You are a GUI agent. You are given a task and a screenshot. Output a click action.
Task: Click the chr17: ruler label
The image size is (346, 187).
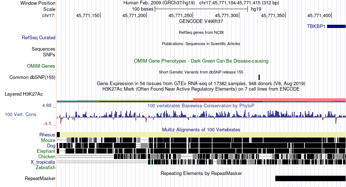(49, 15)
